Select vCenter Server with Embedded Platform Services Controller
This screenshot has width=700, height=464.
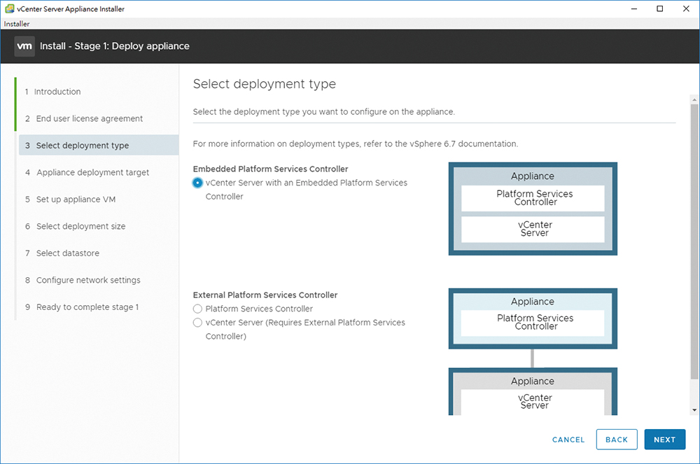click(197, 183)
